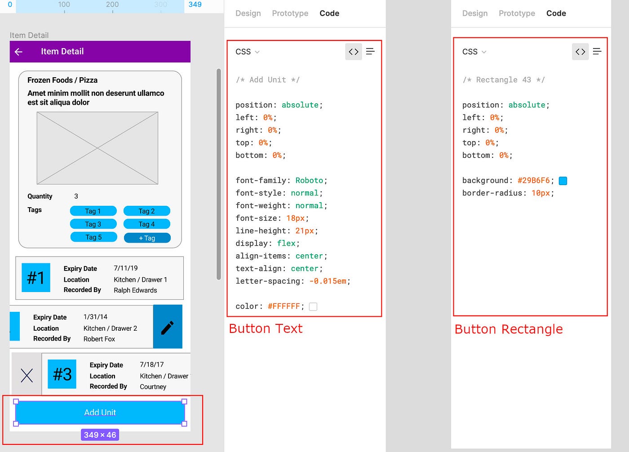Select the table view icon in Button Rectangle panel
Image resolution: width=629 pixels, height=452 pixels.
[x=597, y=51]
